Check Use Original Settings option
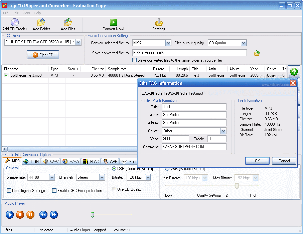The height and width of the screenshot is (234, 303). pyautogui.click(x=9, y=190)
